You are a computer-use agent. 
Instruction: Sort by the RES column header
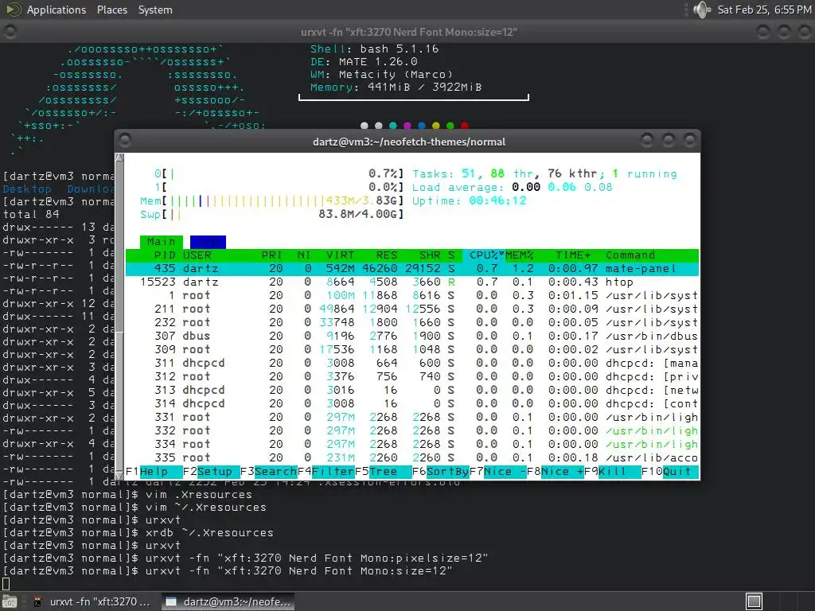click(387, 255)
